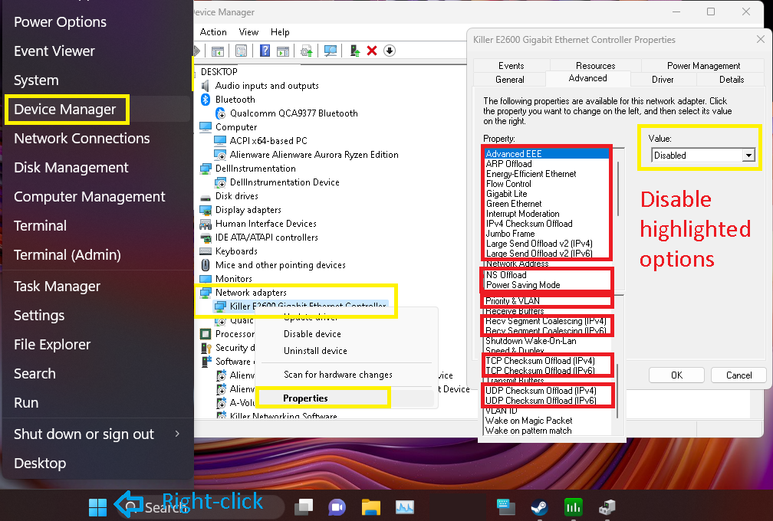Click the red X Uninstall device icon

pos(372,51)
